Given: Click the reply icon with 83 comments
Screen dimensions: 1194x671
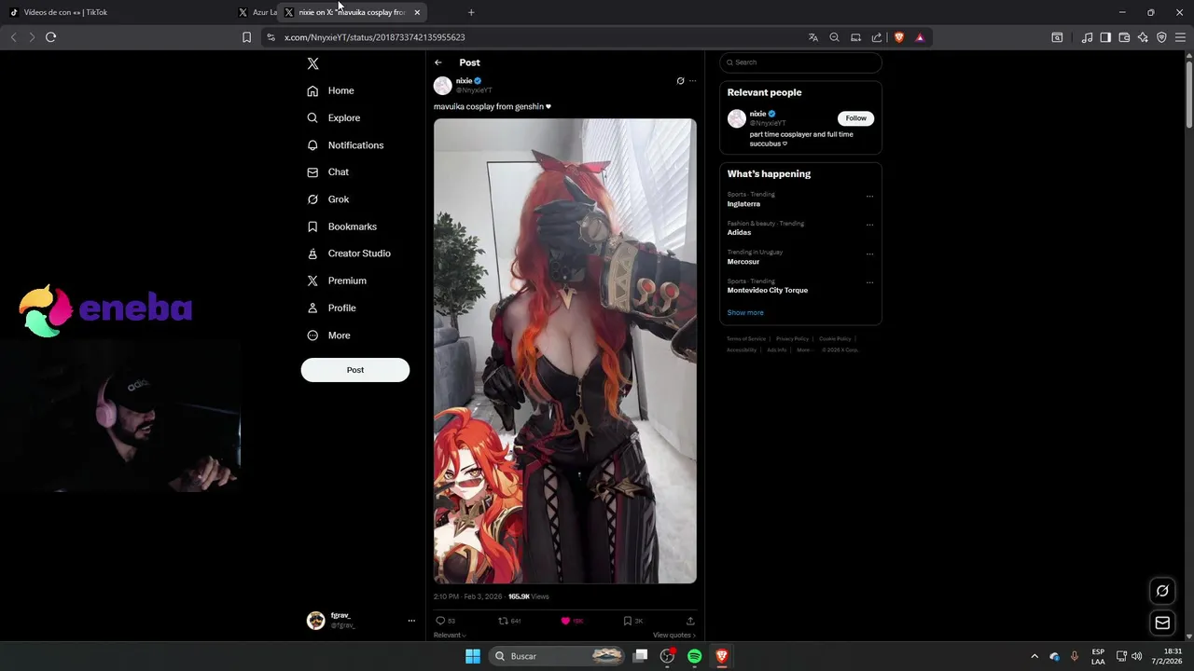Looking at the screenshot, I should [440, 621].
